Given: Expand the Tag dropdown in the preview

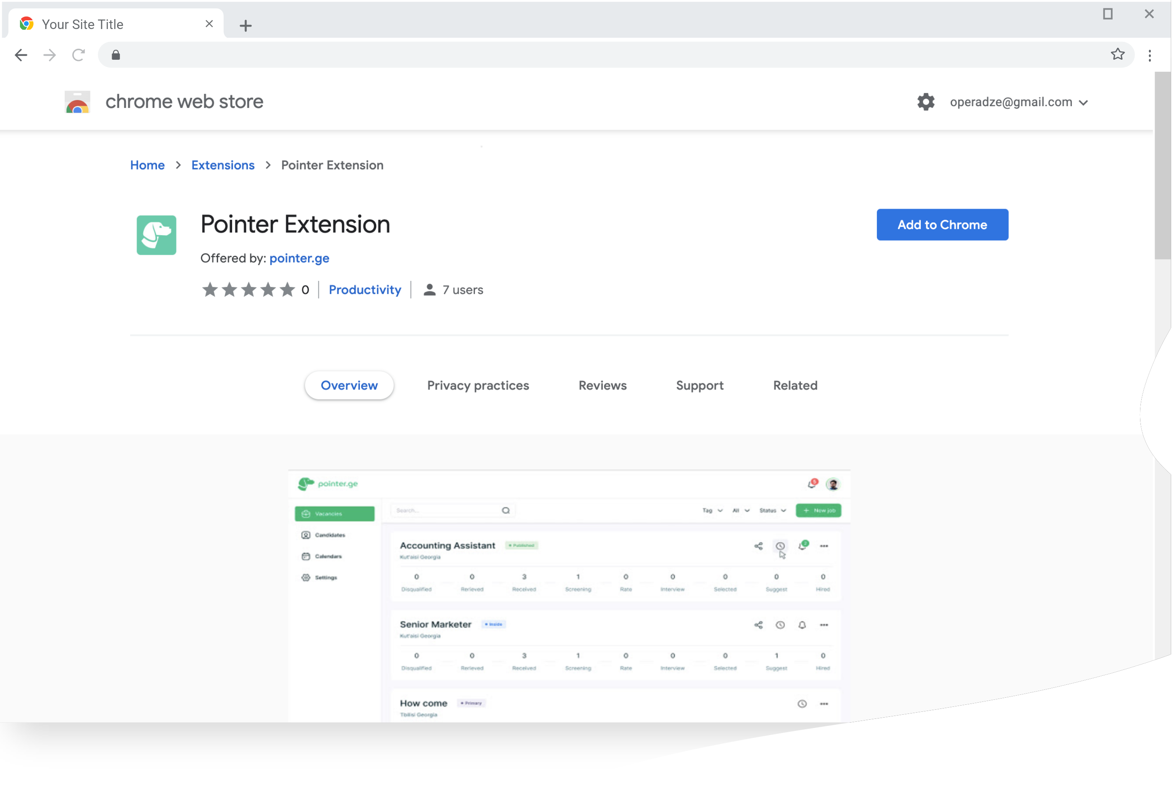Looking at the screenshot, I should 712,510.
